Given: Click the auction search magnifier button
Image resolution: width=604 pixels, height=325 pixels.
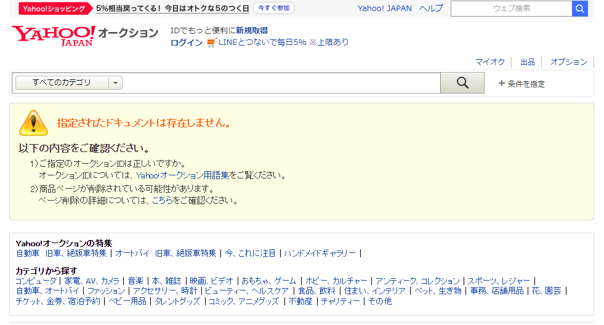Looking at the screenshot, I should click(x=462, y=83).
